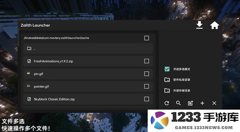Select the Skyblock Classic Edition.zip file name
This screenshot has width=240, height=132.
point(54,99)
